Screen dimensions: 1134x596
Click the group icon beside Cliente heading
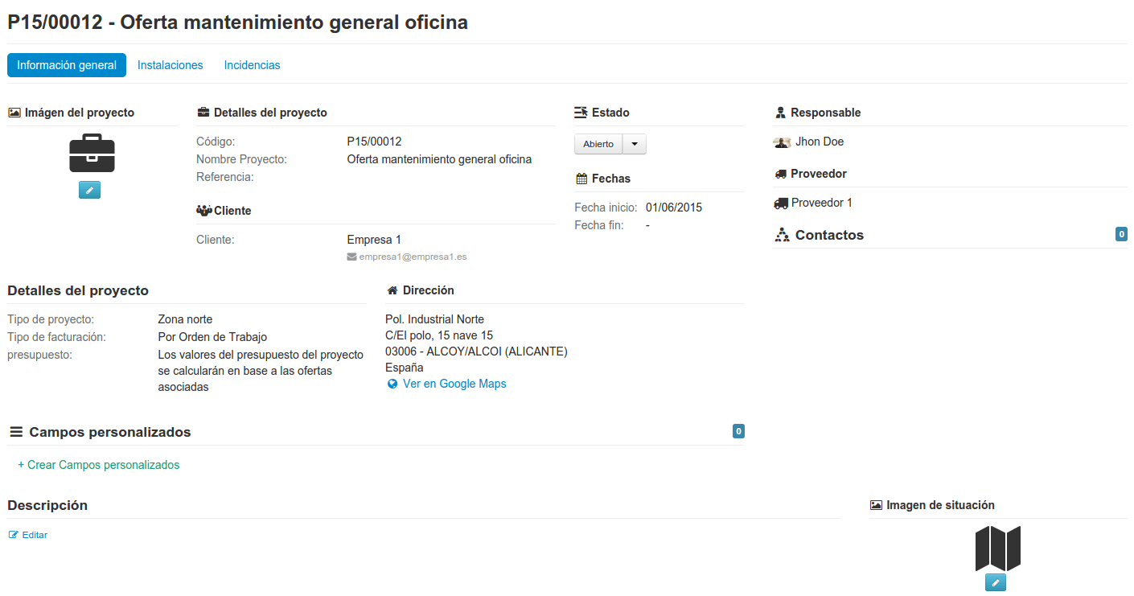[204, 211]
